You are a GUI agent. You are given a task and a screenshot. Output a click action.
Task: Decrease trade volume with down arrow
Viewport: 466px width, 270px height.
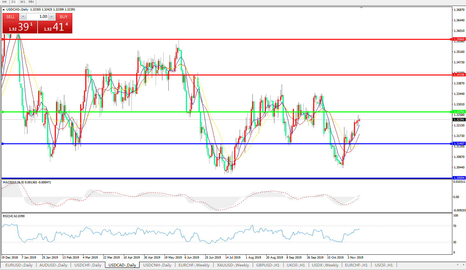tap(23, 17)
